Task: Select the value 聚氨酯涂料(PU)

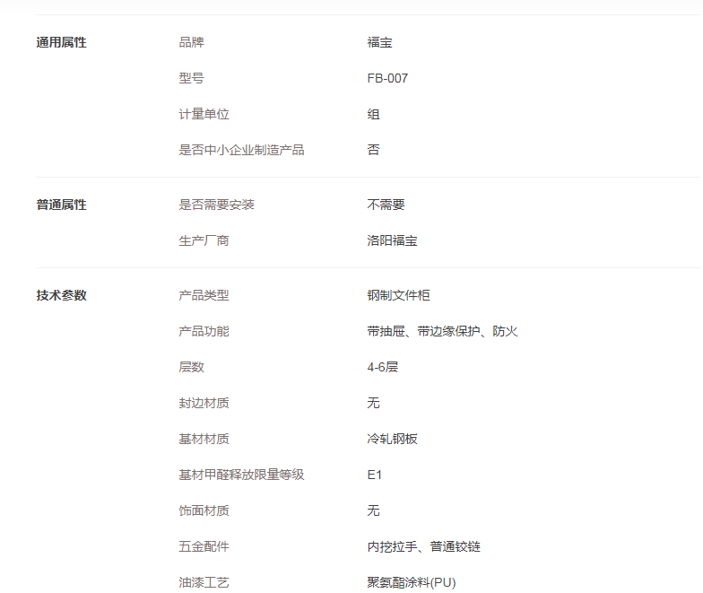Action: [x=412, y=582]
